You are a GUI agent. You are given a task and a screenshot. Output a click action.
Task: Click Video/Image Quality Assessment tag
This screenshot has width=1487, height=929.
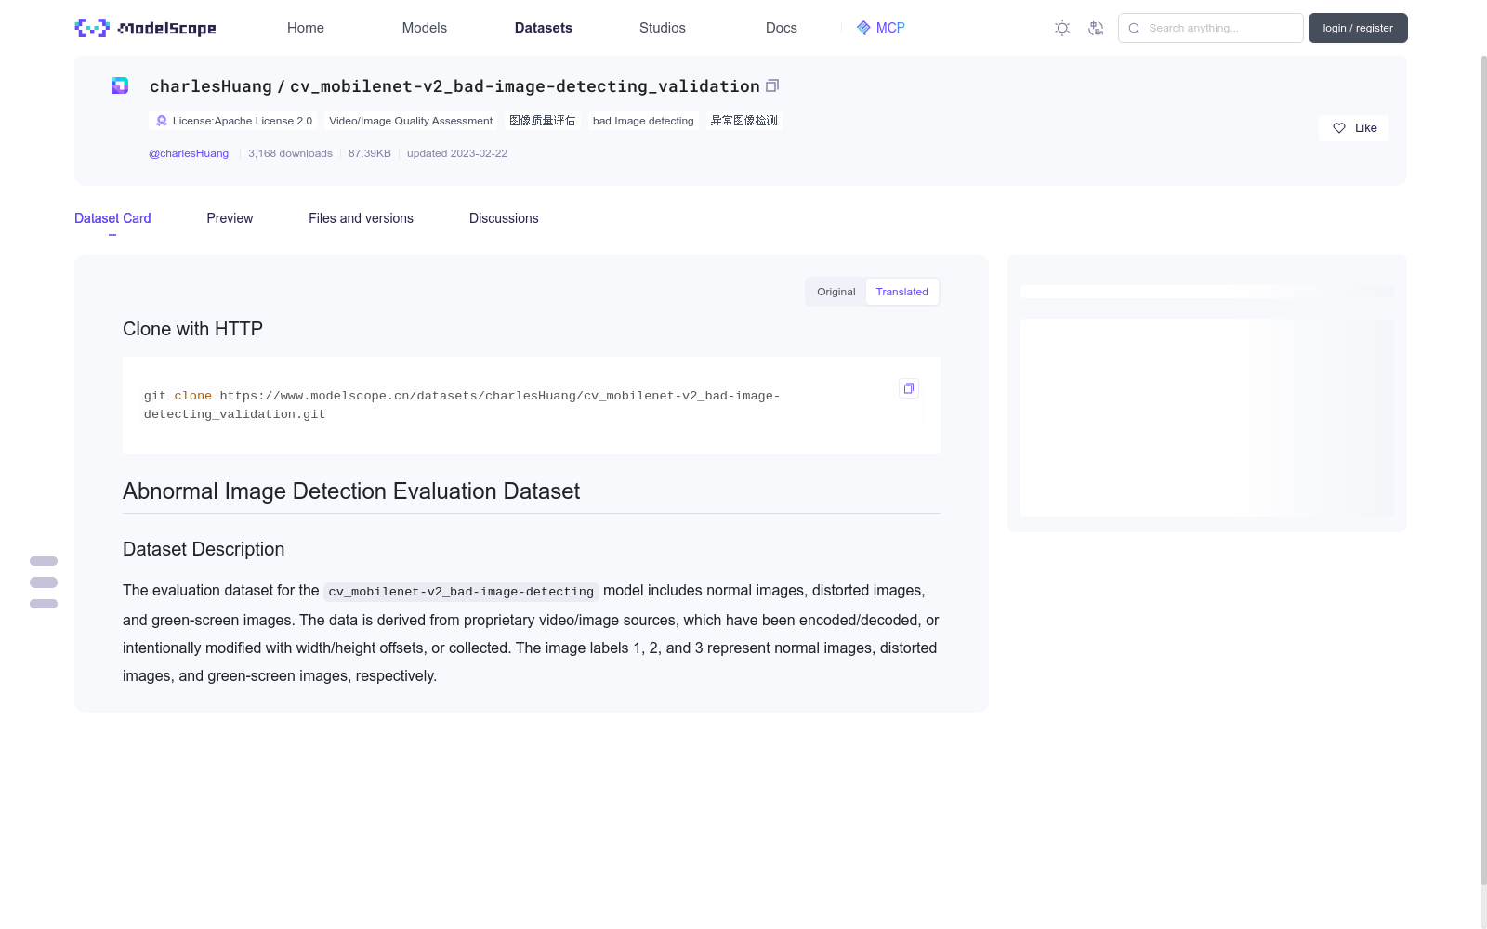411,121
